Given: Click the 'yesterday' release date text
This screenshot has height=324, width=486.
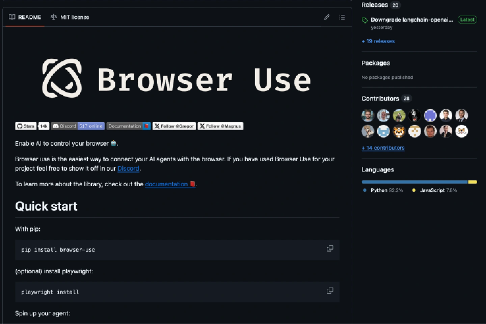Looking at the screenshot, I should pos(382,28).
